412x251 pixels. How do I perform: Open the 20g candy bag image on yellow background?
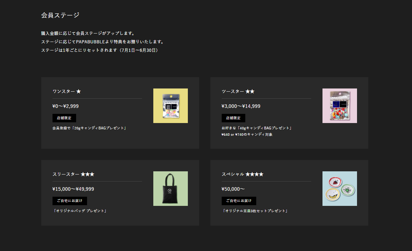coord(171,106)
